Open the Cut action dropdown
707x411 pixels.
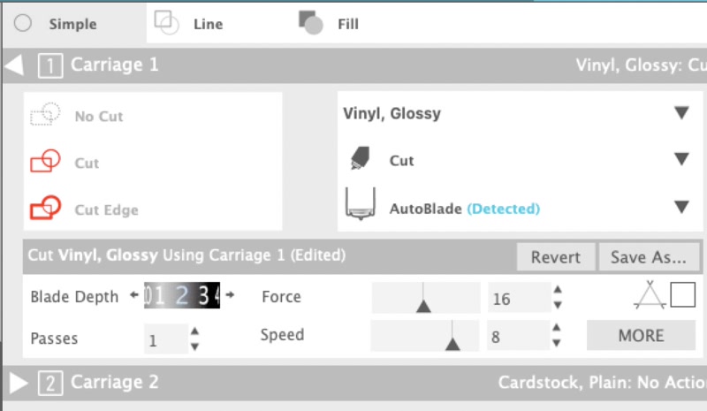point(680,160)
